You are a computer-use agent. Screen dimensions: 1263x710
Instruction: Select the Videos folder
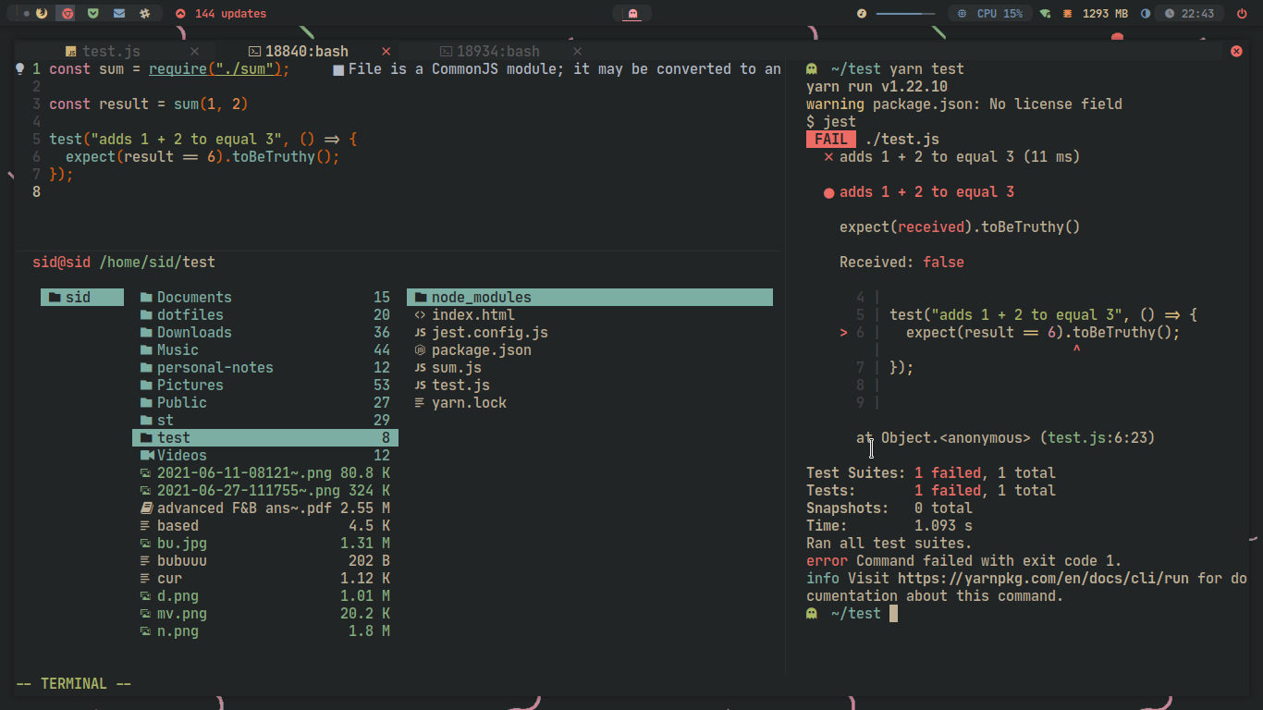[265, 456]
